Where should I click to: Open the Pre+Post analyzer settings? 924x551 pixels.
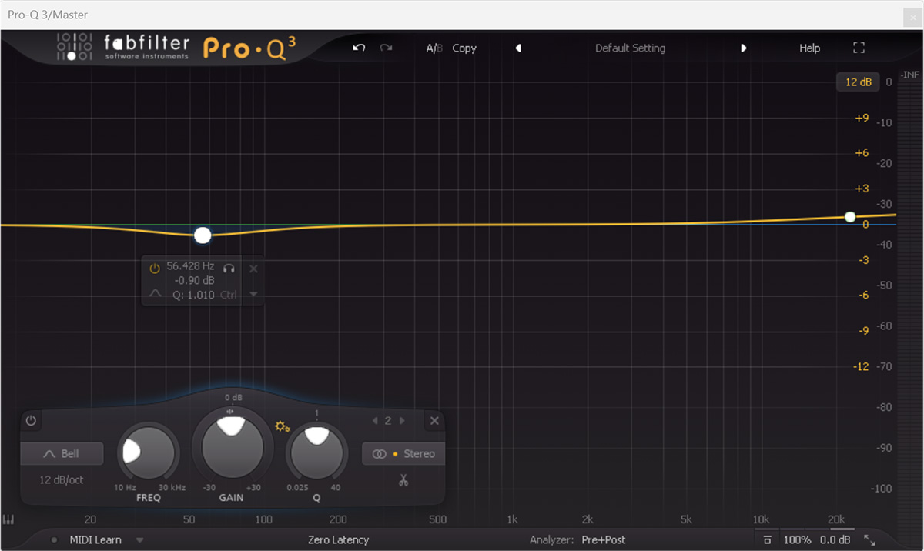pos(604,540)
